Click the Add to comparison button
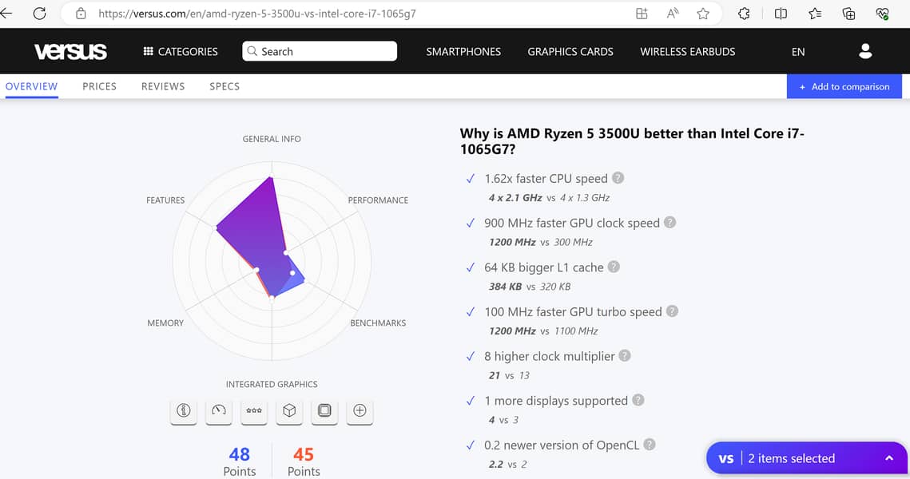910x479 pixels. [x=844, y=86]
